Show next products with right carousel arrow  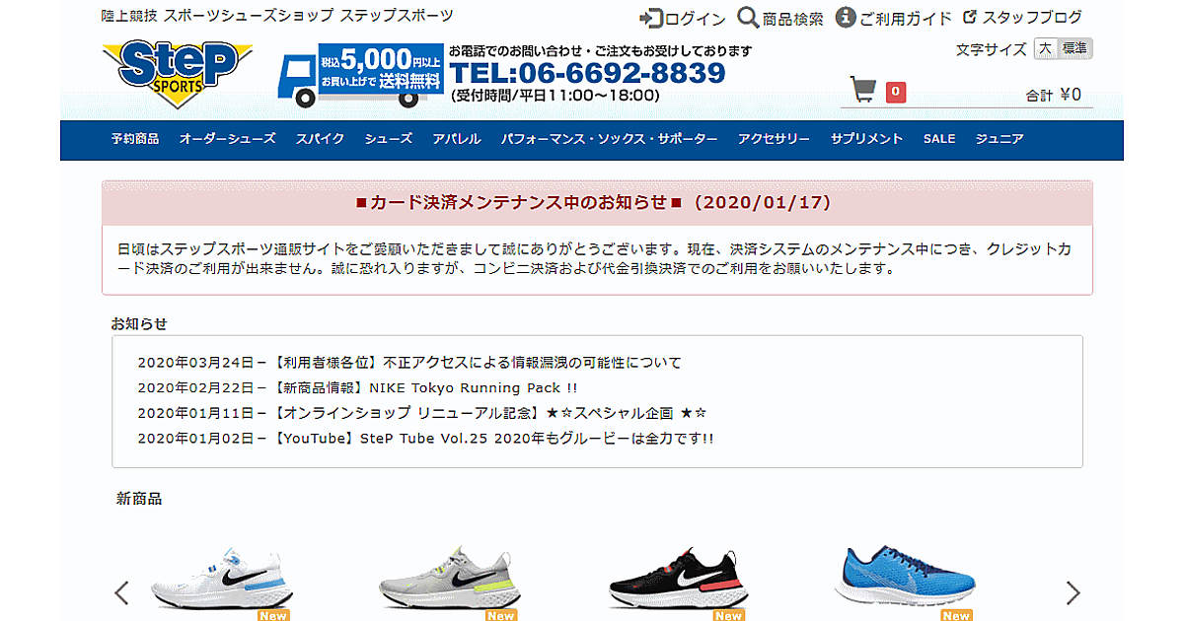1073,592
